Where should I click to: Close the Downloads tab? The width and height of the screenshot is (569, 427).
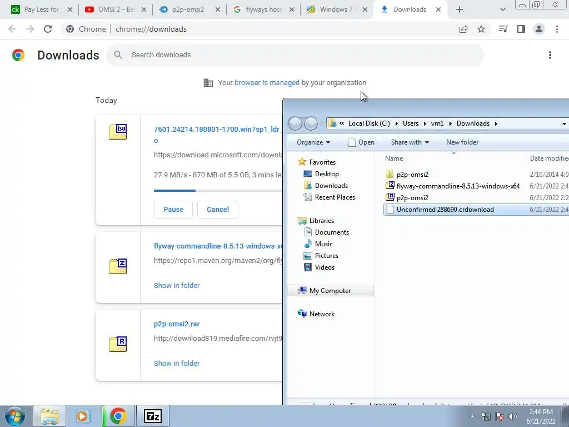pos(438,9)
